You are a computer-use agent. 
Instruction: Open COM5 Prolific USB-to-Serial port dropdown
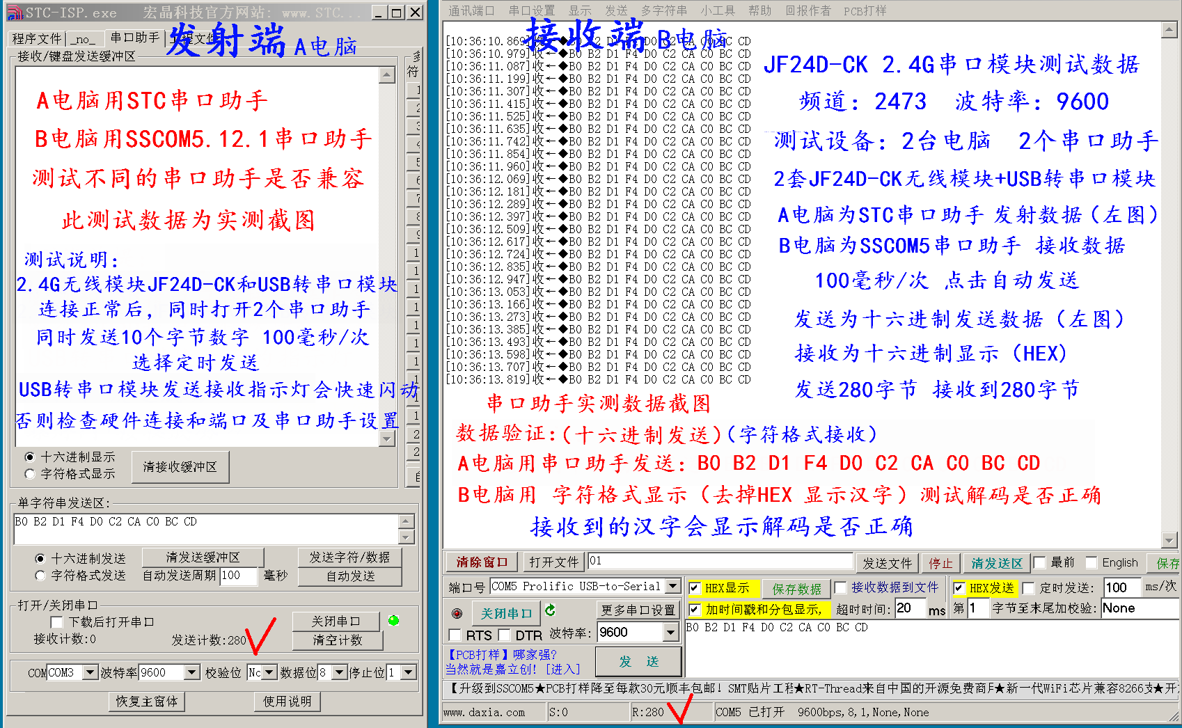pos(672,586)
